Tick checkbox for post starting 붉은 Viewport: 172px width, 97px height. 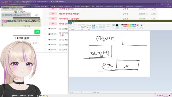coord(45,29)
